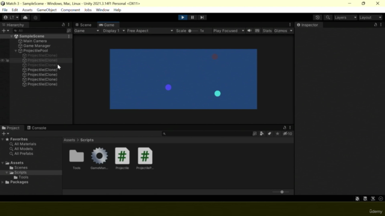Toggle visibility eye of highlighted Projectile(Clone)
The width and height of the screenshot is (385, 216).
point(2,60)
